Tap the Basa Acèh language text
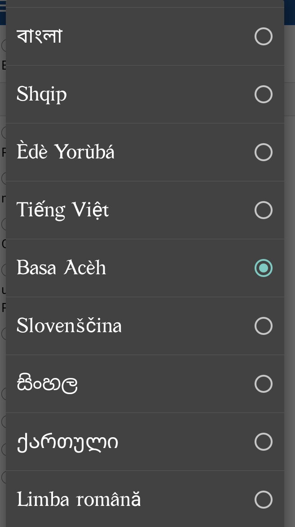The width and height of the screenshot is (295, 527). click(62, 268)
